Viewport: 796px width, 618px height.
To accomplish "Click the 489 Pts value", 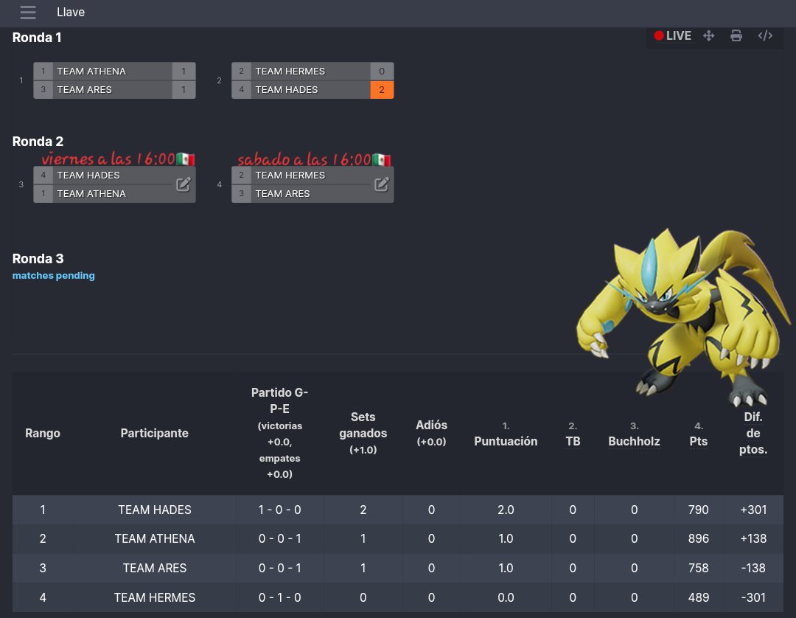I will click(699, 597).
